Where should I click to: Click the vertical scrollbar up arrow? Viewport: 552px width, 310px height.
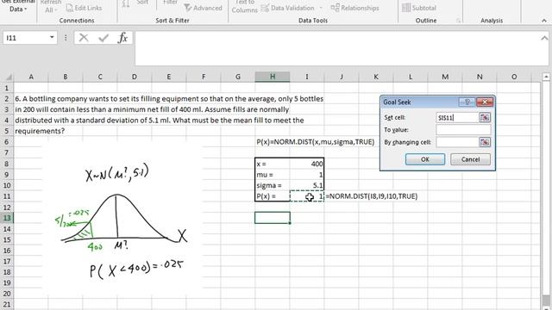(546, 77)
